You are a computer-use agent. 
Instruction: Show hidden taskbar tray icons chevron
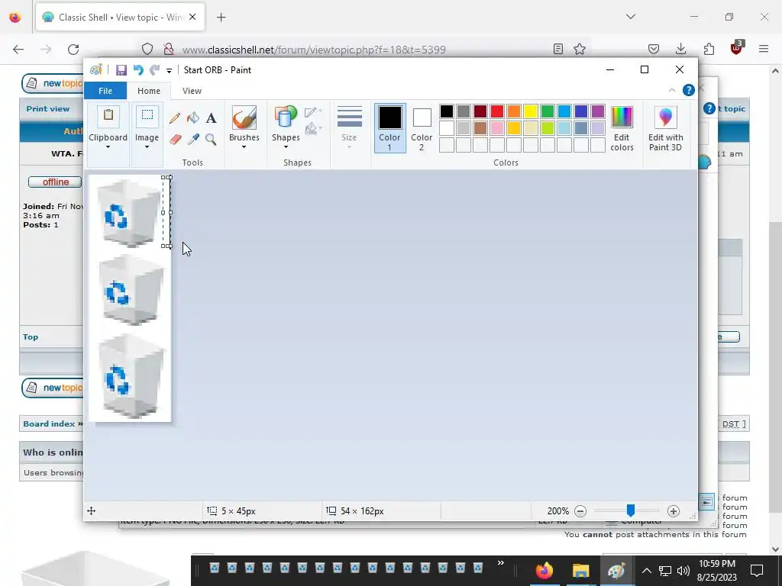(x=646, y=571)
